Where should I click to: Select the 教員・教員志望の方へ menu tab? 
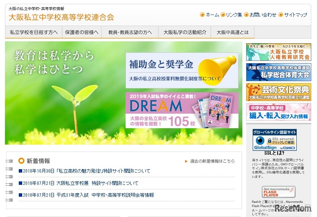pos(130,32)
